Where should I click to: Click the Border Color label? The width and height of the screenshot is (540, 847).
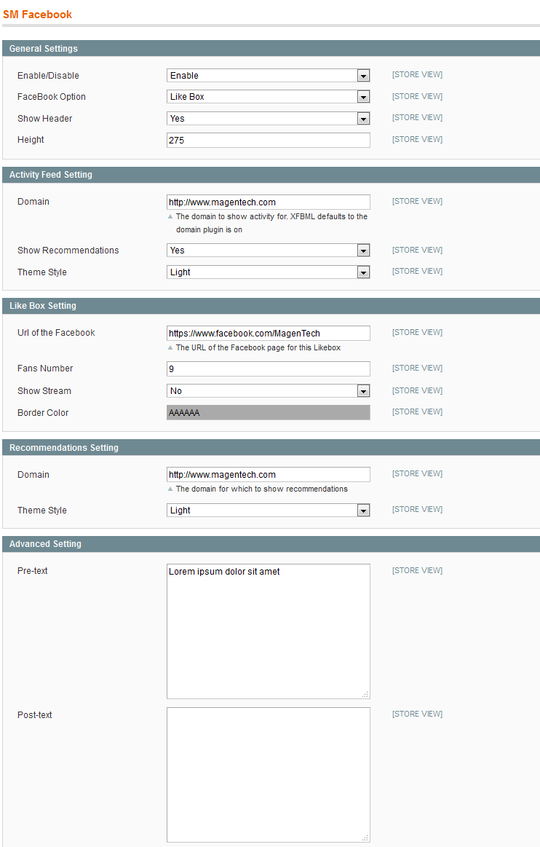click(43, 413)
